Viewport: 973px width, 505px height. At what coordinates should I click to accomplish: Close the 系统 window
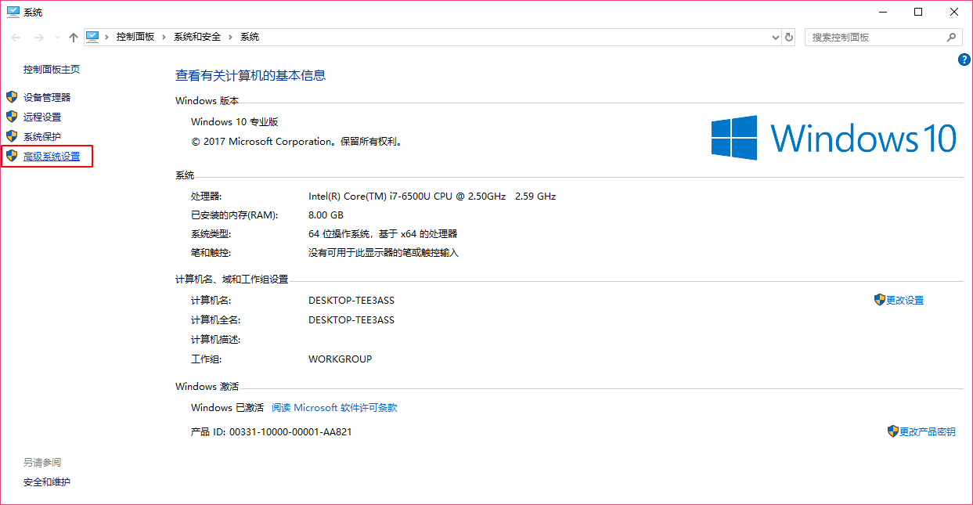pyautogui.click(x=954, y=12)
